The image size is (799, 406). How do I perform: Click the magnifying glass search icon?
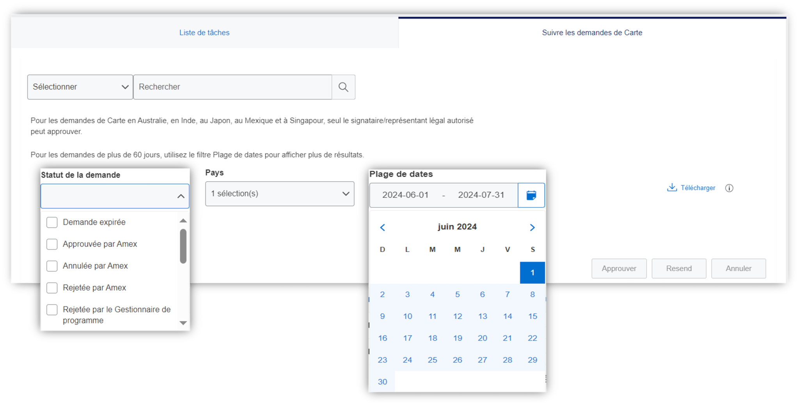point(343,87)
